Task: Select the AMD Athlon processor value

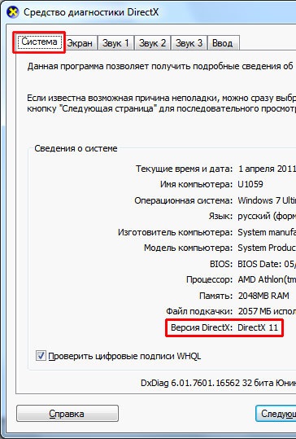Action: click(267, 279)
